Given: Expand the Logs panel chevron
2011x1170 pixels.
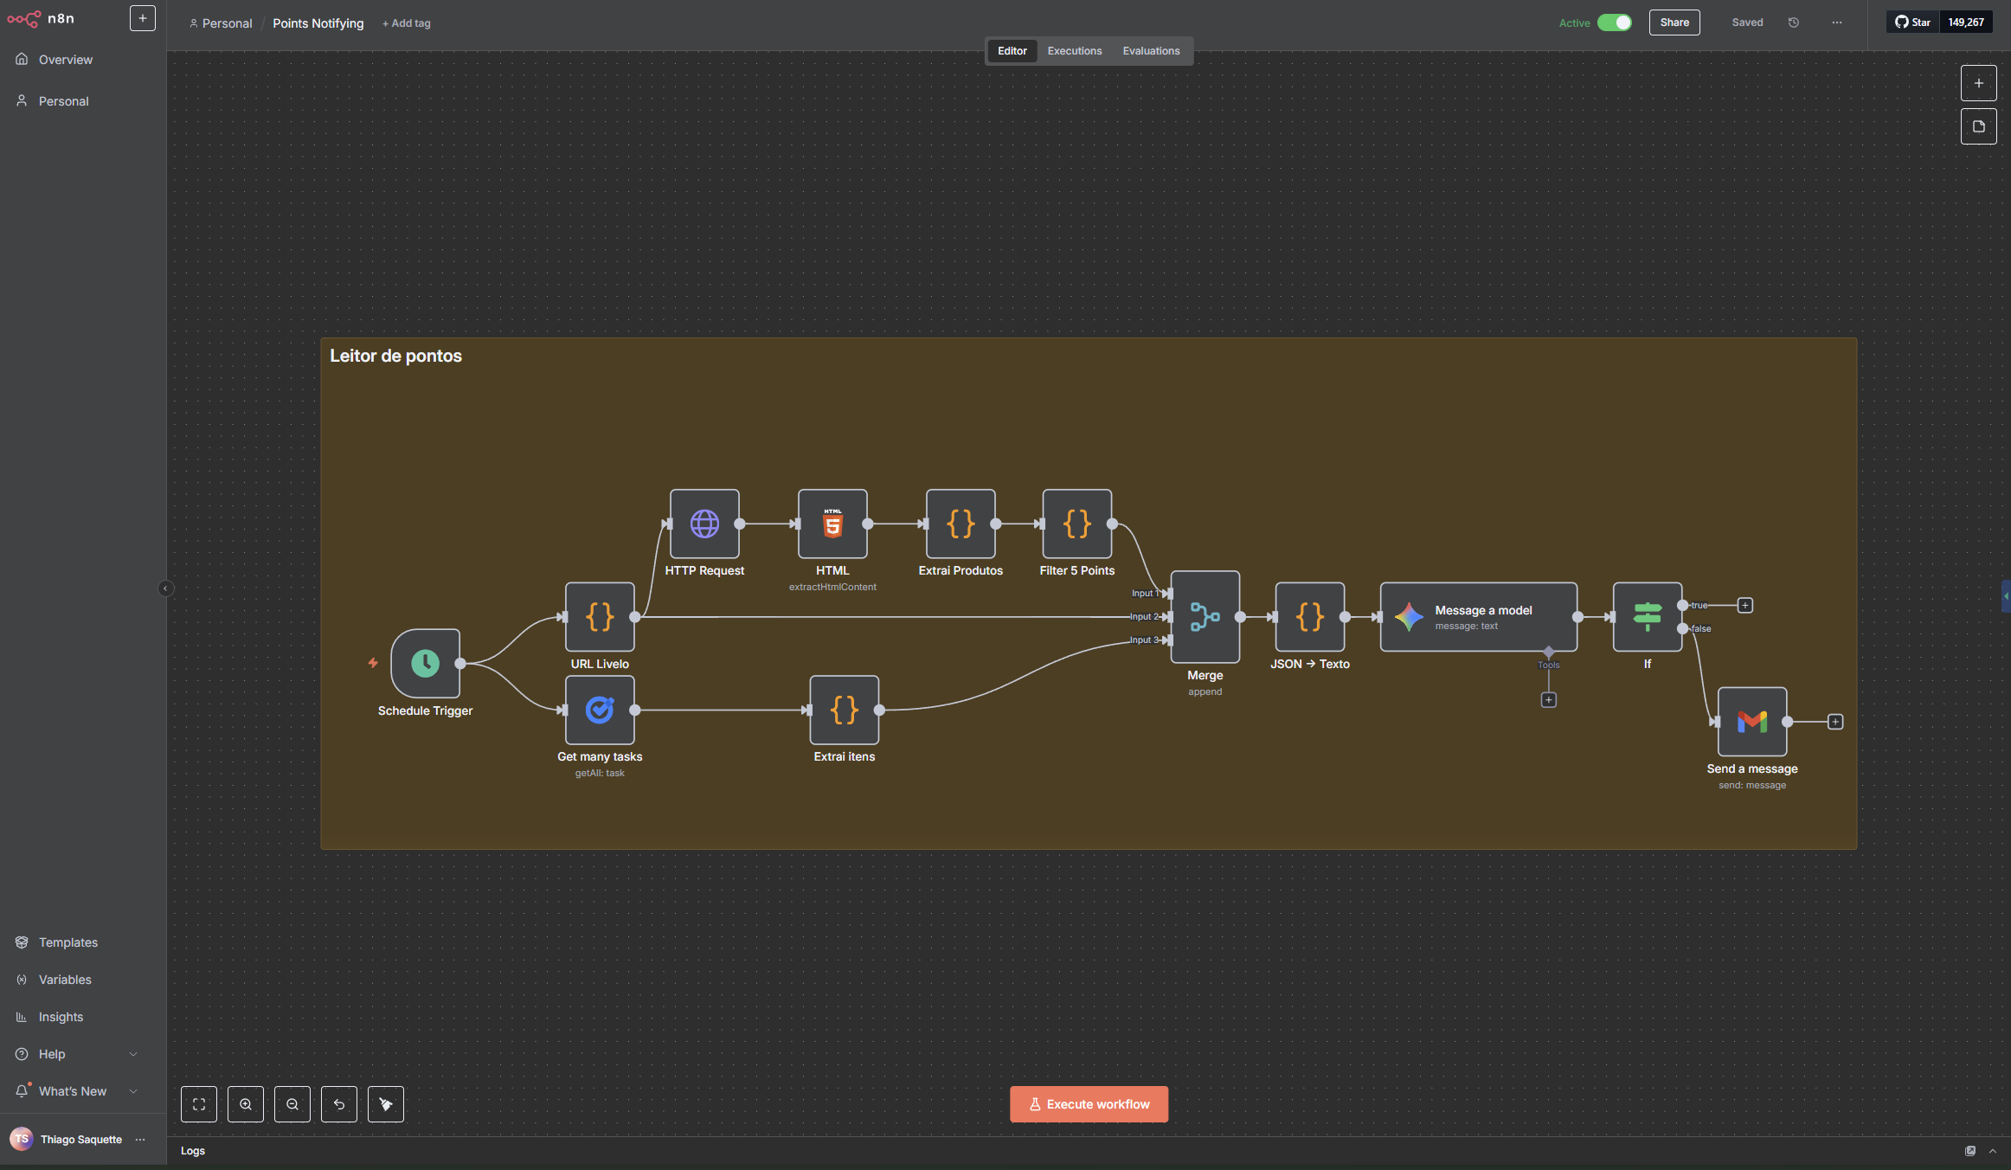Looking at the screenshot, I should [x=1993, y=1151].
